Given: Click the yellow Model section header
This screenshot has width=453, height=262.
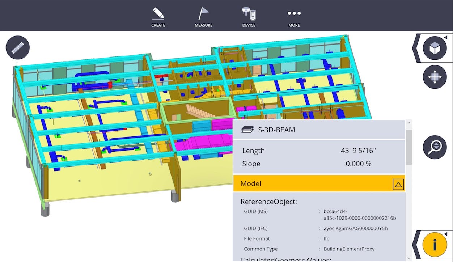Looking at the screenshot, I should pos(319,183).
